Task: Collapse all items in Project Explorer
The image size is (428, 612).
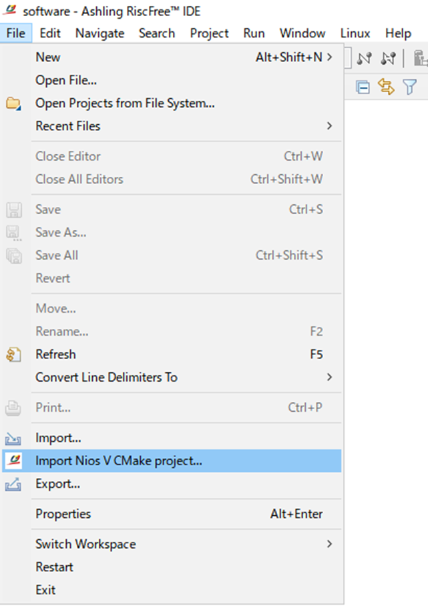Action: click(363, 87)
